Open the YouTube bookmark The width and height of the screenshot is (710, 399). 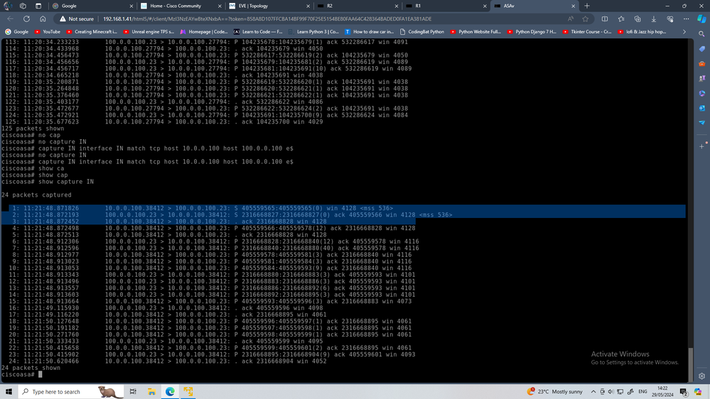click(x=48, y=32)
